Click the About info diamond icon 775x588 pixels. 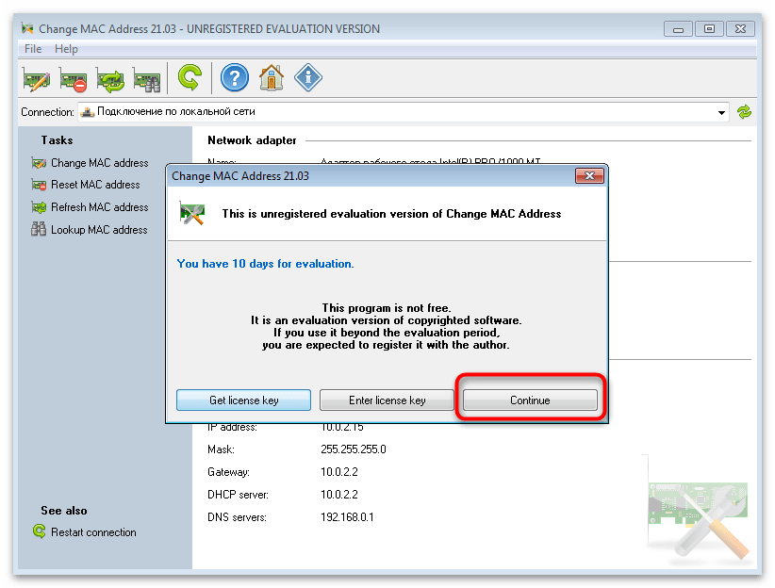(x=308, y=77)
